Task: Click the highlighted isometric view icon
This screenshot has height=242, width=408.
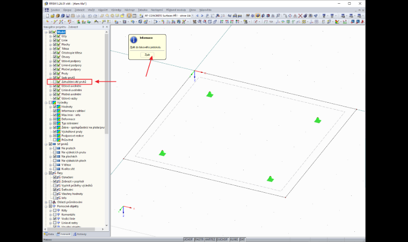Action: [258, 16]
